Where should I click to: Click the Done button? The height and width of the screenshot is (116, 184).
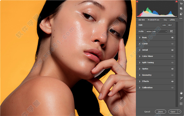(x=160, y=112)
